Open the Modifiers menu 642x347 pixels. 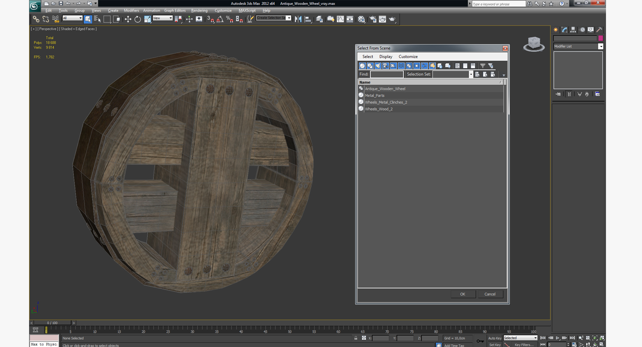tap(131, 10)
